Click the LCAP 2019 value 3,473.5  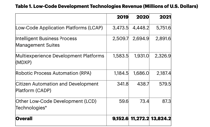pyautogui.click(x=120, y=28)
